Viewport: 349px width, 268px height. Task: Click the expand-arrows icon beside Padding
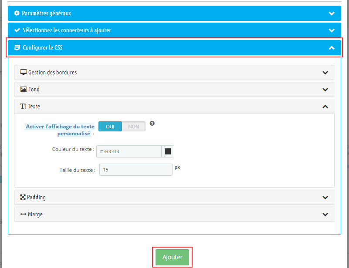point(23,197)
